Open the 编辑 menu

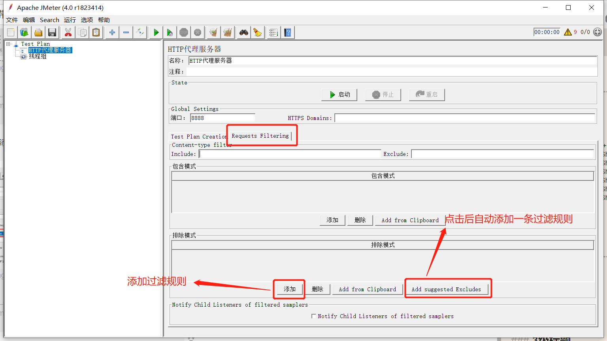click(x=29, y=20)
